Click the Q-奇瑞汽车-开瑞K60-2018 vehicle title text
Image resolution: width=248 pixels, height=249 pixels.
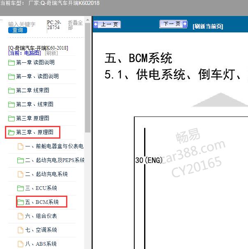coord(38,48)
